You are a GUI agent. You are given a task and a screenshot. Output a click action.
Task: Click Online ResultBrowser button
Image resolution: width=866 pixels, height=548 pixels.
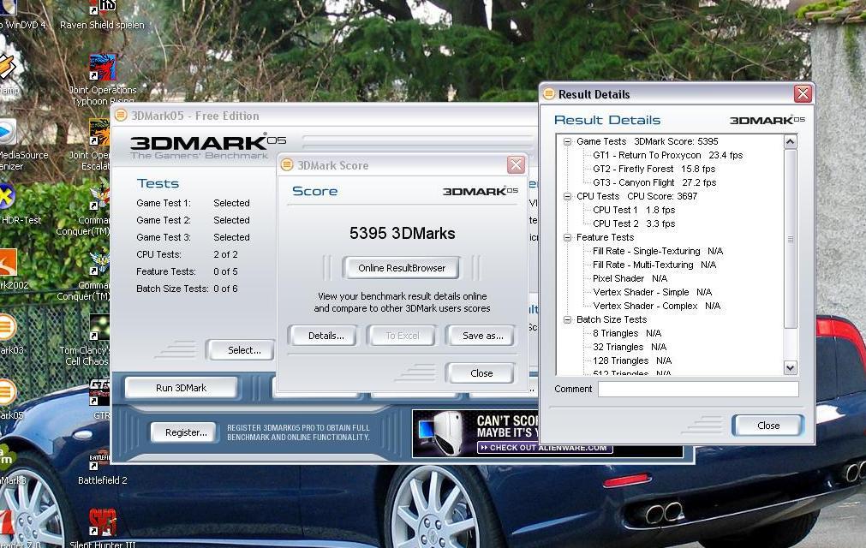pos(402,268)
